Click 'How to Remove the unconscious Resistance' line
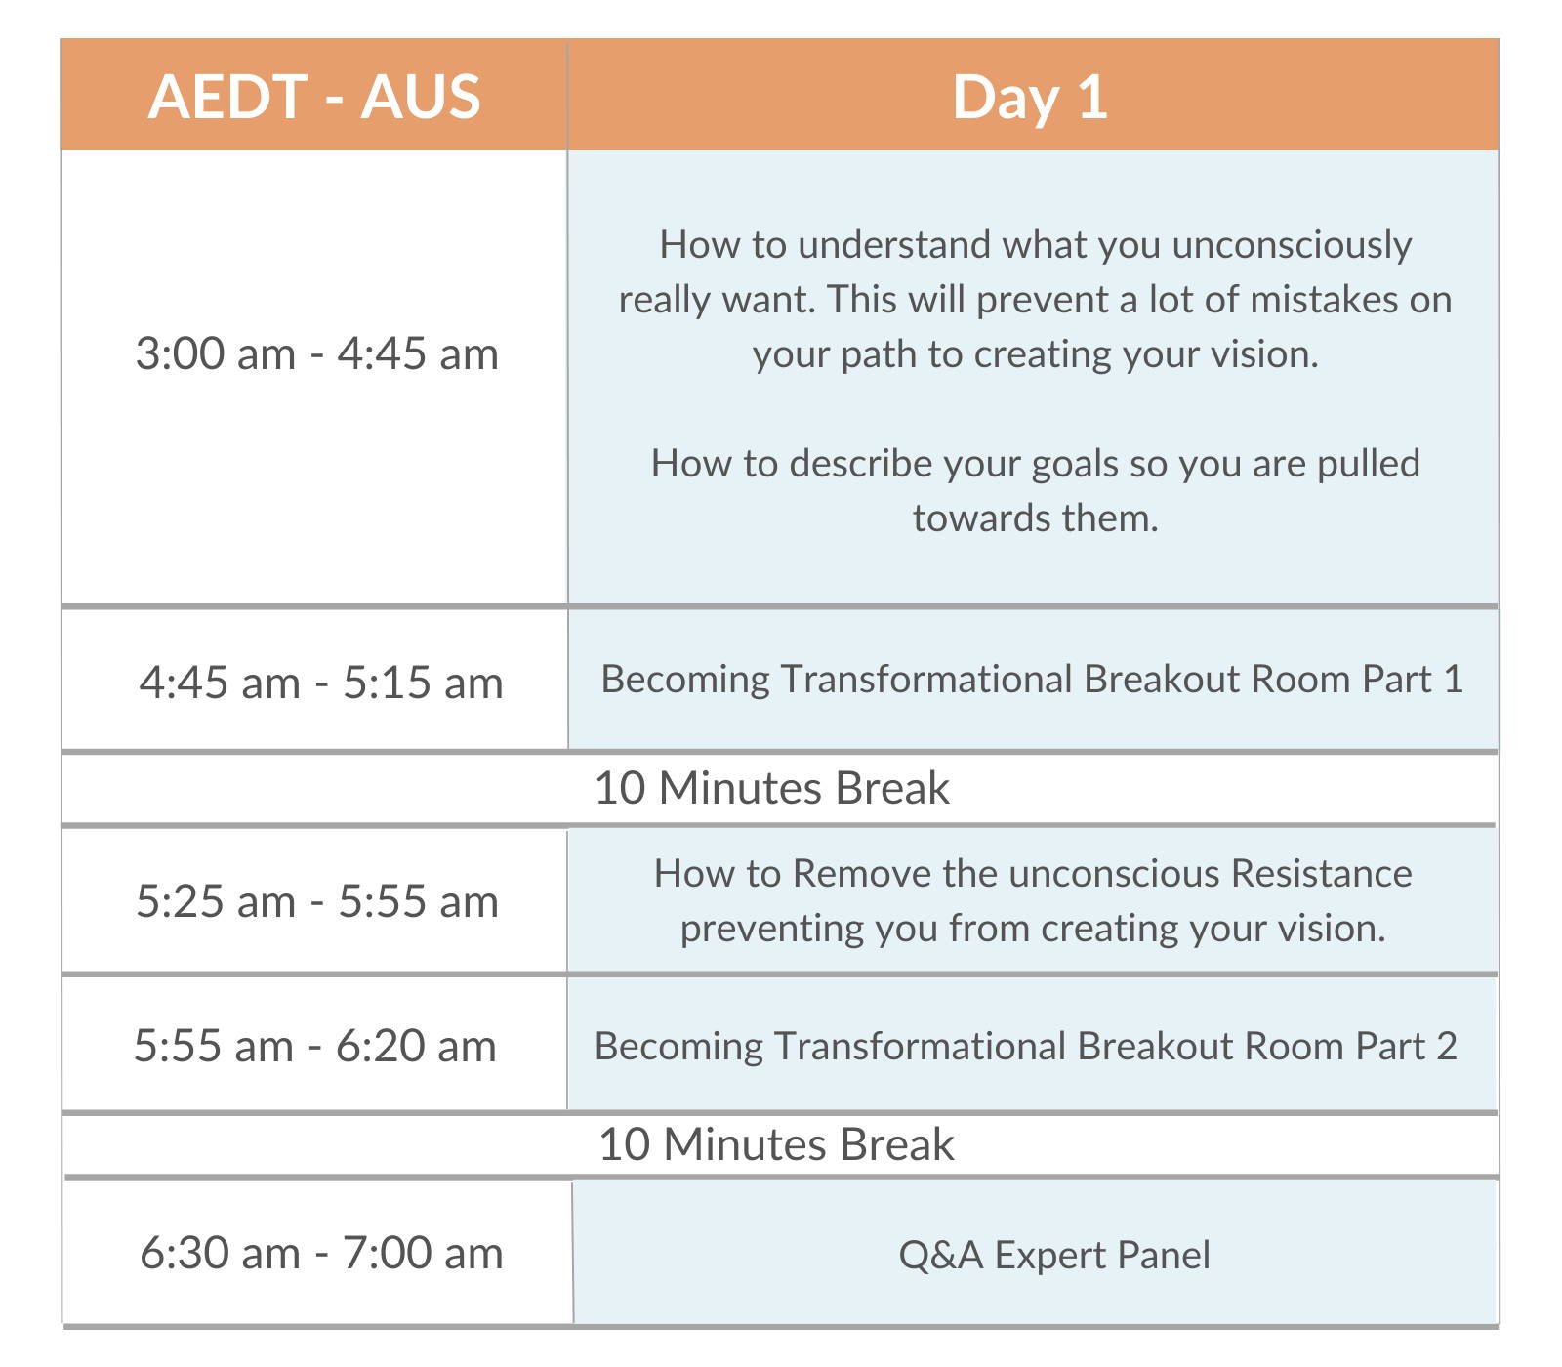 click(1033, 873)
